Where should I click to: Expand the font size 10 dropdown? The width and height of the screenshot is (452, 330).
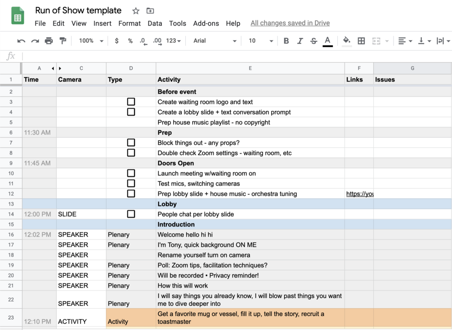pyautogui.click(x=261, y=41)
